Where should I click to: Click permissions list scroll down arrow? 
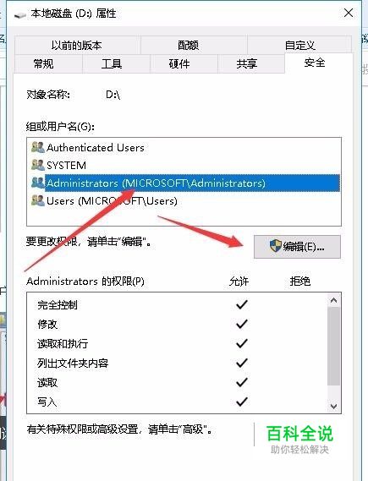pos(333,407)
